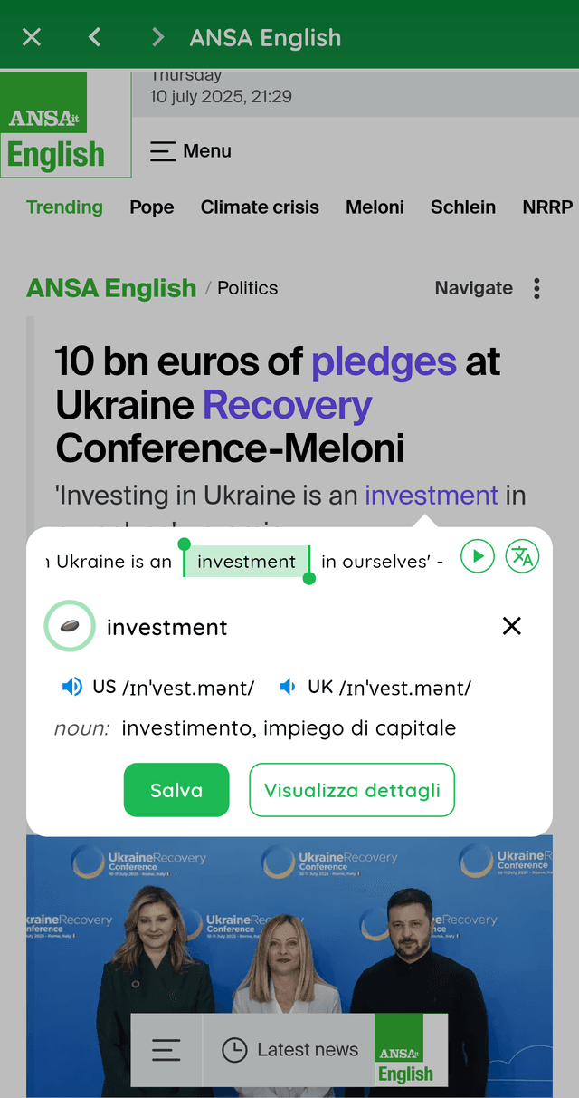Close the in-app browser with X
The image size is (579, 1098).
coord(32,37)
